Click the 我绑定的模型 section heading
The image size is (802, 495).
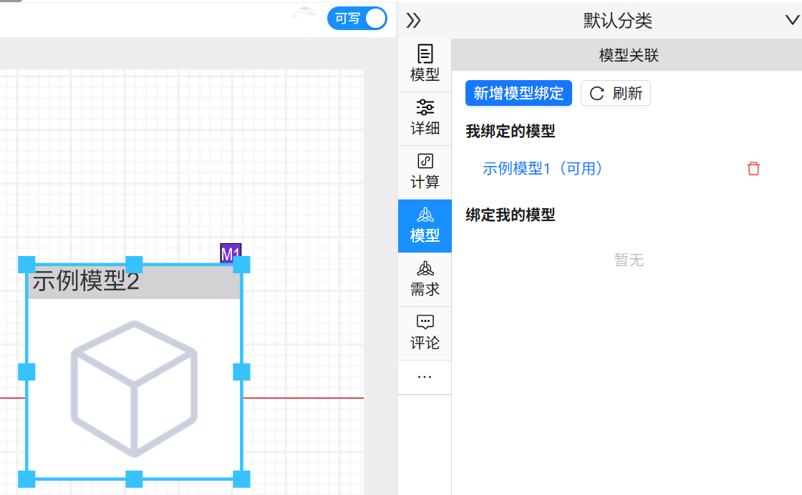[x=510, y=132]
